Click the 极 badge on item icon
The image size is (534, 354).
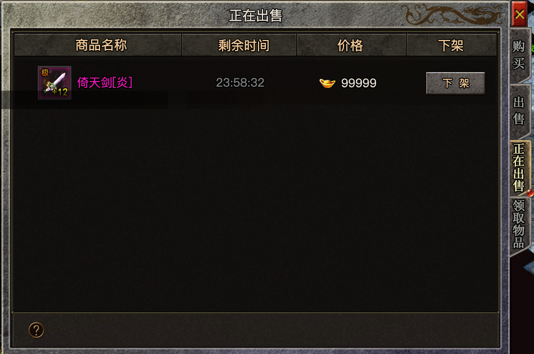tap(45, 73)
